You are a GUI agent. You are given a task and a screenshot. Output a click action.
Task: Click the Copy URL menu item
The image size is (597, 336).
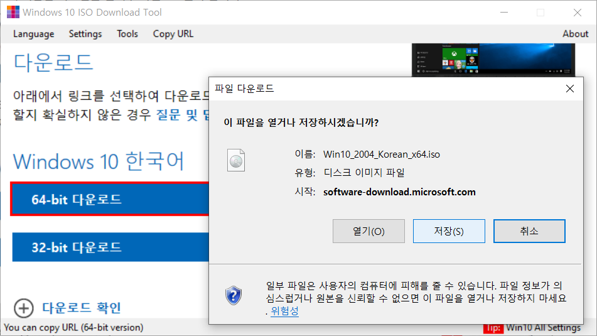pyautogui.click(x=173, y=34)
